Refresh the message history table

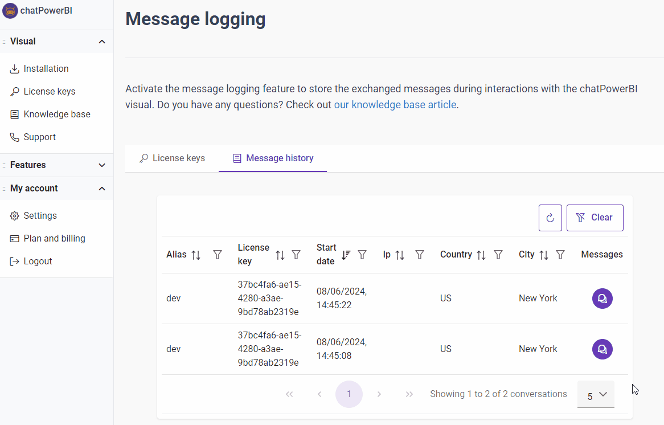click(550, 218)
